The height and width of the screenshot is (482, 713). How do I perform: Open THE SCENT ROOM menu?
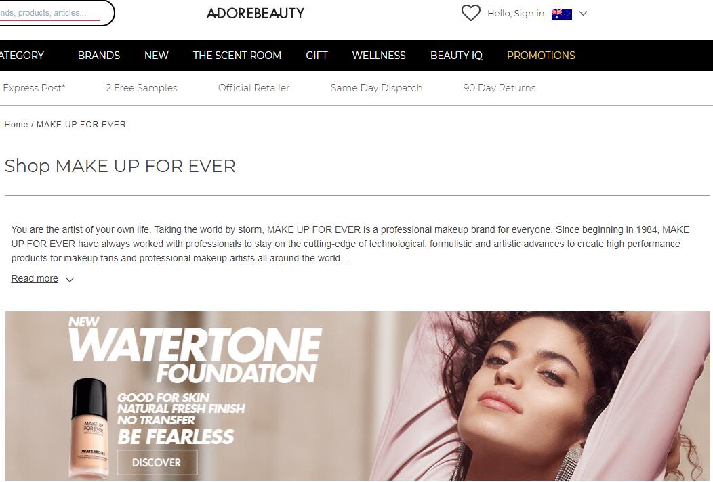(x=237, y=56)
